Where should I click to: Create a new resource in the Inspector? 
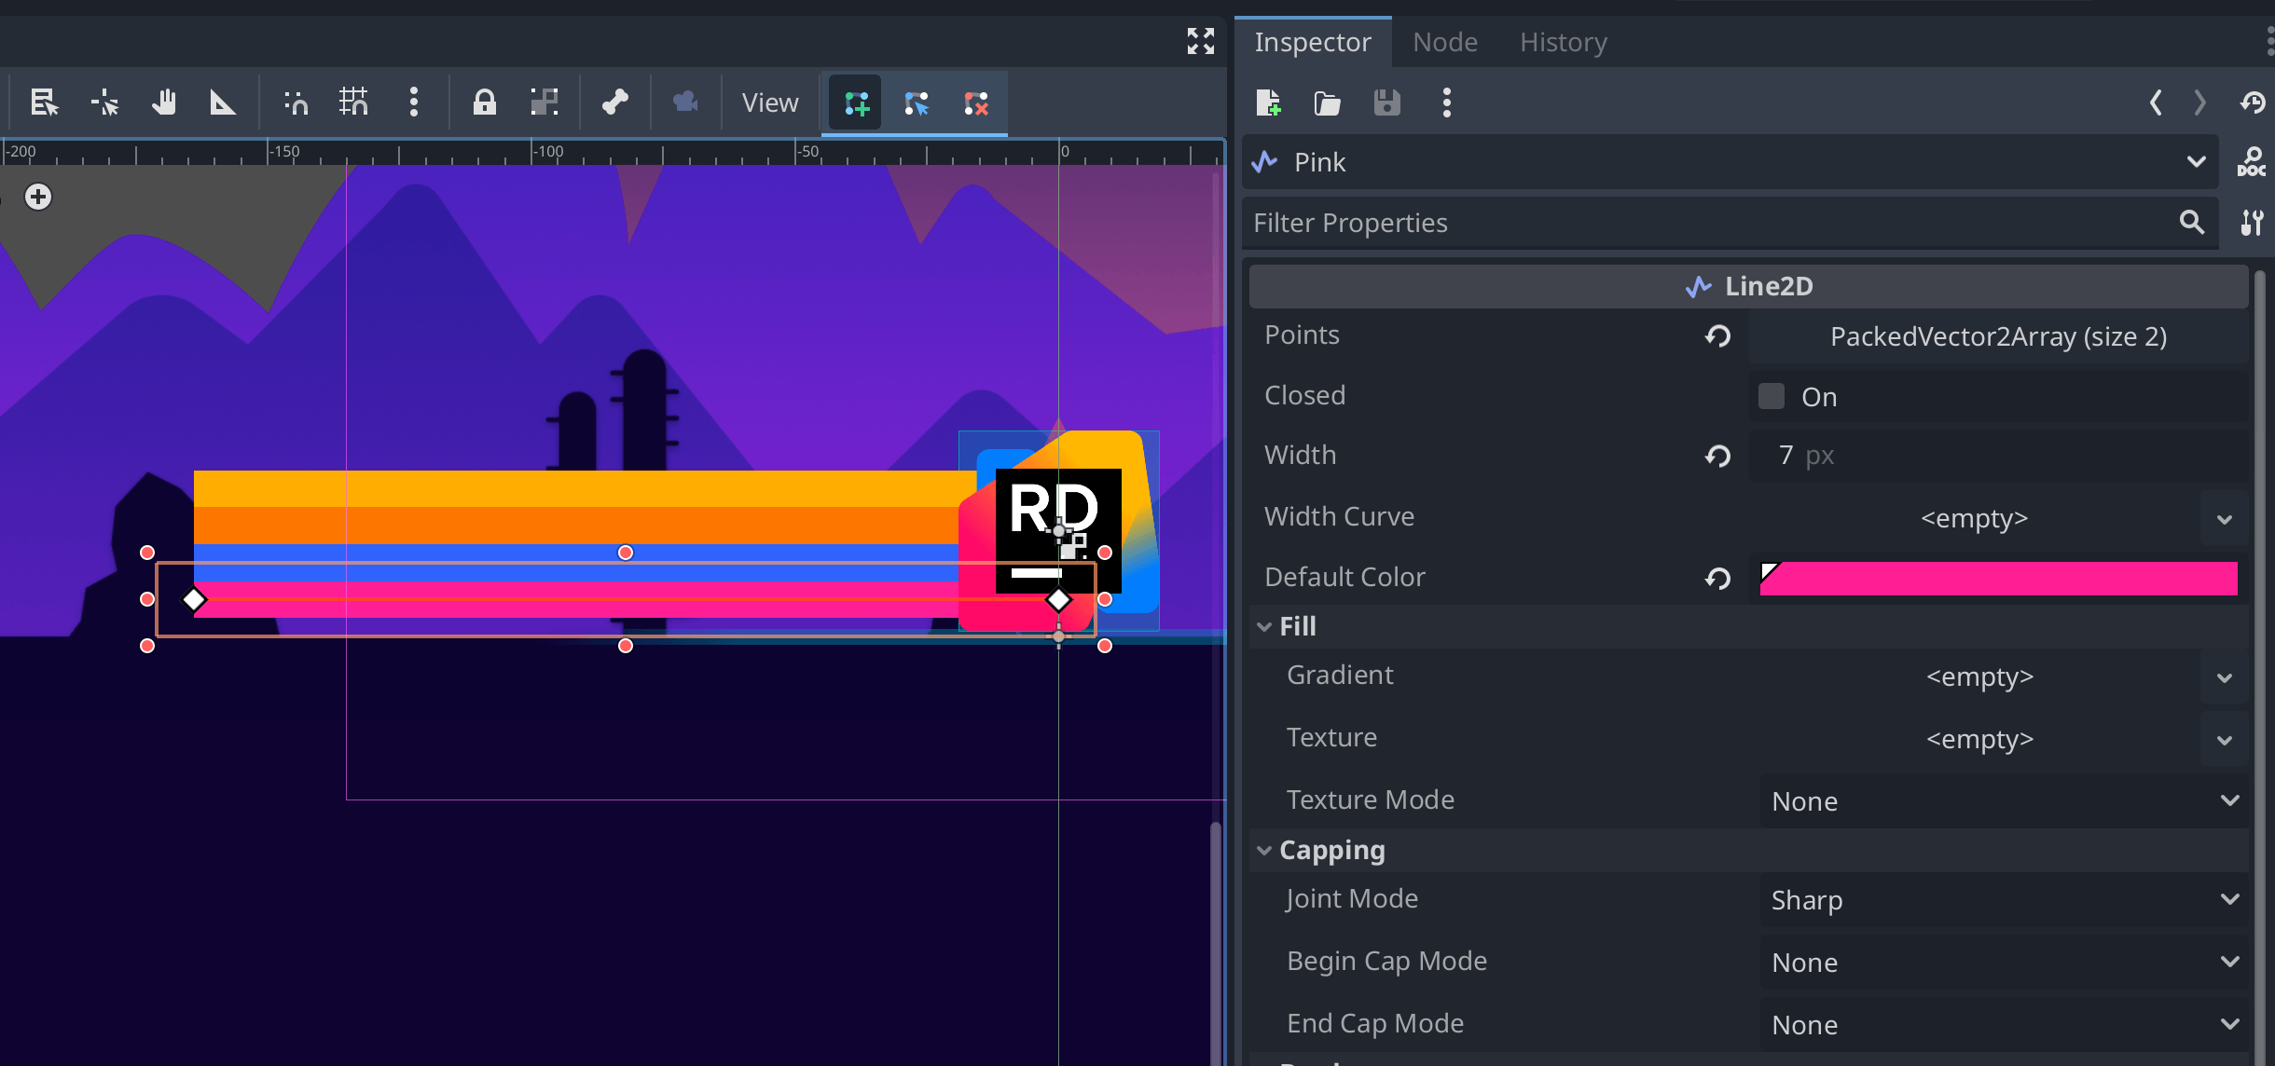[1270, 103]
